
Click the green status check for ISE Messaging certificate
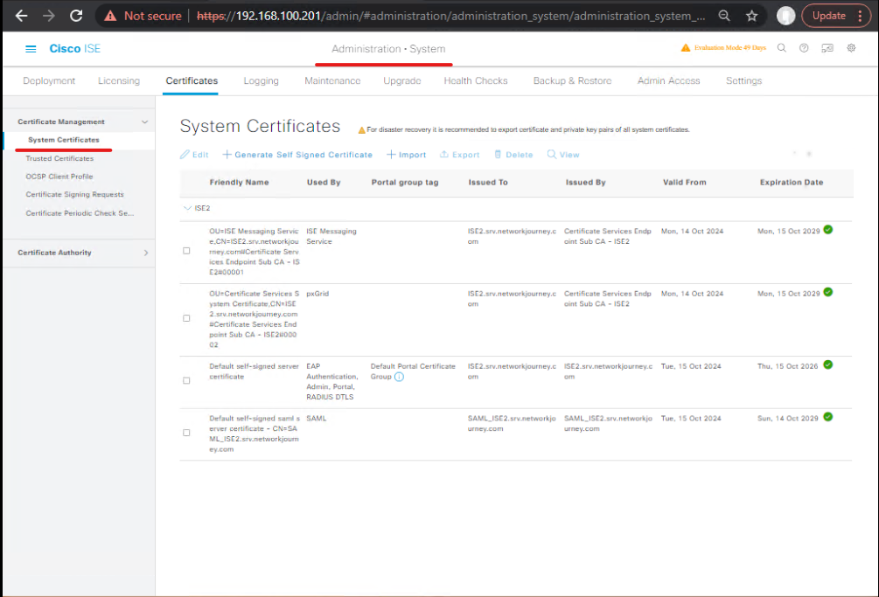(x=828, y=230)
